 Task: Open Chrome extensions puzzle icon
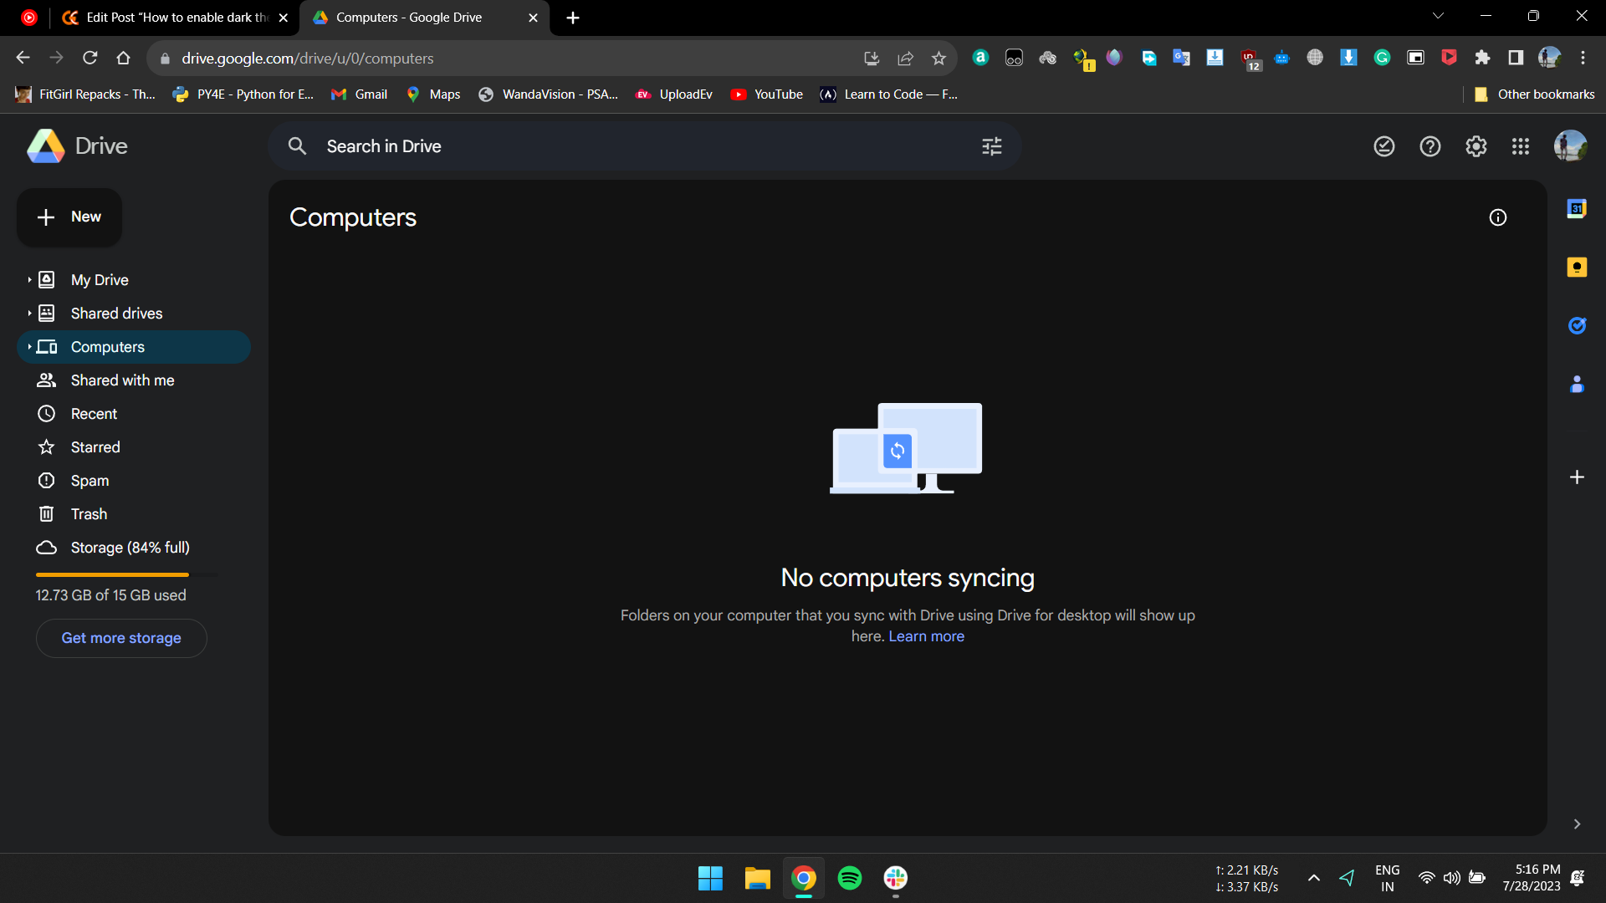(x=1482, y=58)
